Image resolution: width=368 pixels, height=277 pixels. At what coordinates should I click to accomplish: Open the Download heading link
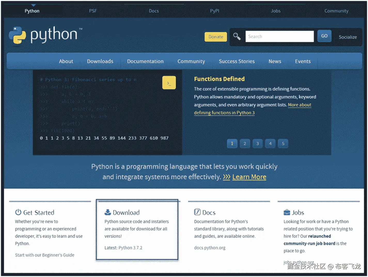pyautogui.click(x=126, y=213)
